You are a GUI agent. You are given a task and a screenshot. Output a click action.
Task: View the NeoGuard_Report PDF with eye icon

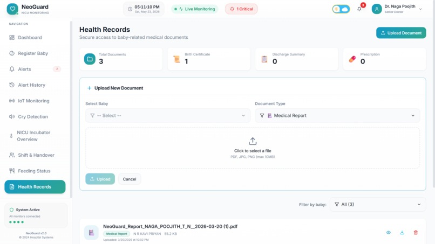tap(389, 233)
